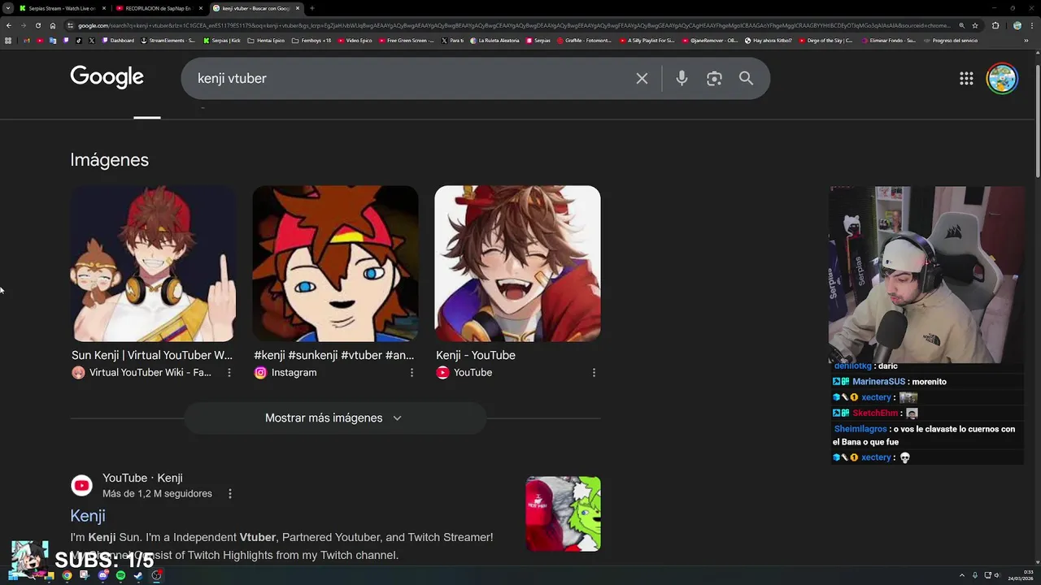The height and width of the screenshot is (585, 1041).
Task: Open OBS Studio from the taskbar
Action: (x=156, y=575)
